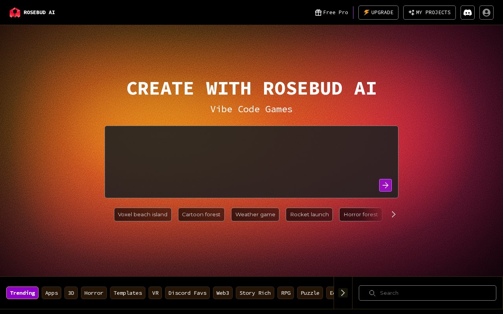The image size is (503, 314).
Task: Select the 3D category tab
Action: pos(71,293)
